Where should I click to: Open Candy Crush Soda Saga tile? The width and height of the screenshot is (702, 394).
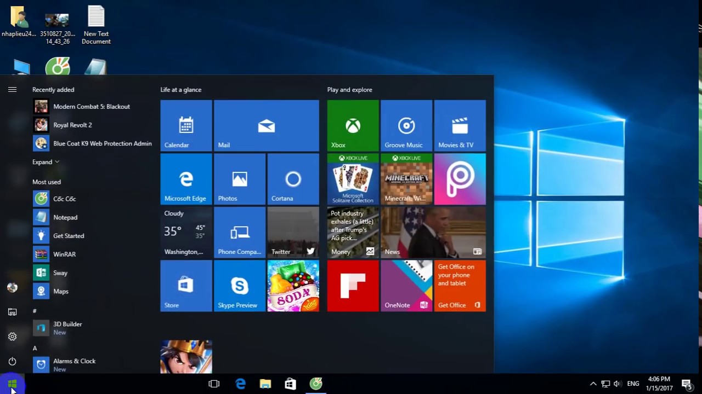click(x=293, y=286)
